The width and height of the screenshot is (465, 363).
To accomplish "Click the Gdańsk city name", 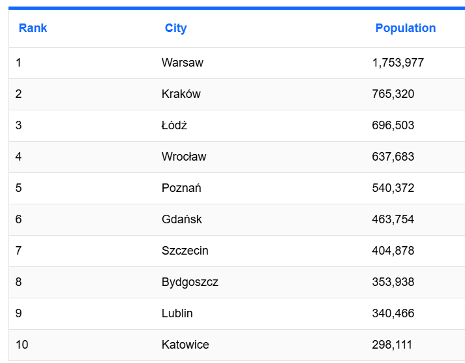I will (x=182, y=219).
